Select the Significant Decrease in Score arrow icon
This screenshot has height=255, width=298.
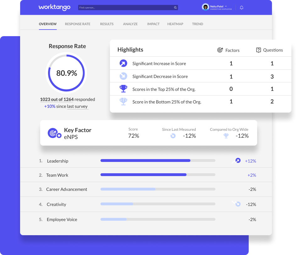(x=123, y=76)
